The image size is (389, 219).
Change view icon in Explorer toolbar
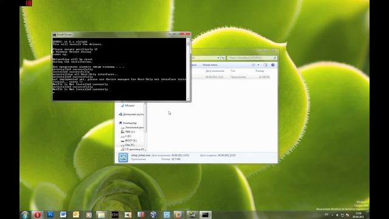254,65
